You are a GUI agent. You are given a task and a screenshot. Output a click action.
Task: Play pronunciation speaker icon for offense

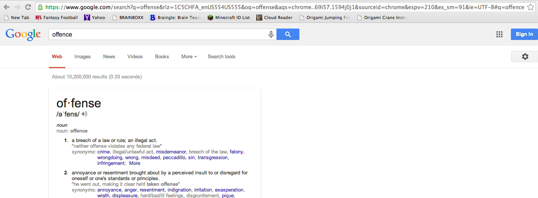[85, 114]
